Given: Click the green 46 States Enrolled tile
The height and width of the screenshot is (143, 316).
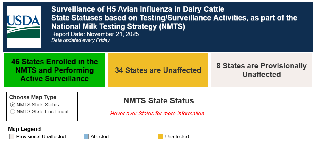Looking at the screenshot, I should tap(55, 70).
